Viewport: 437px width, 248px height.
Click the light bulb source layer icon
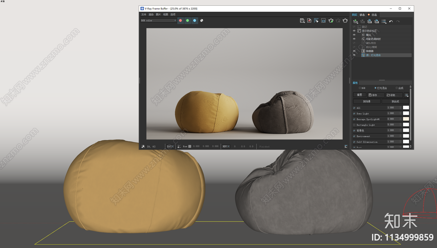[x=363, y=55]
